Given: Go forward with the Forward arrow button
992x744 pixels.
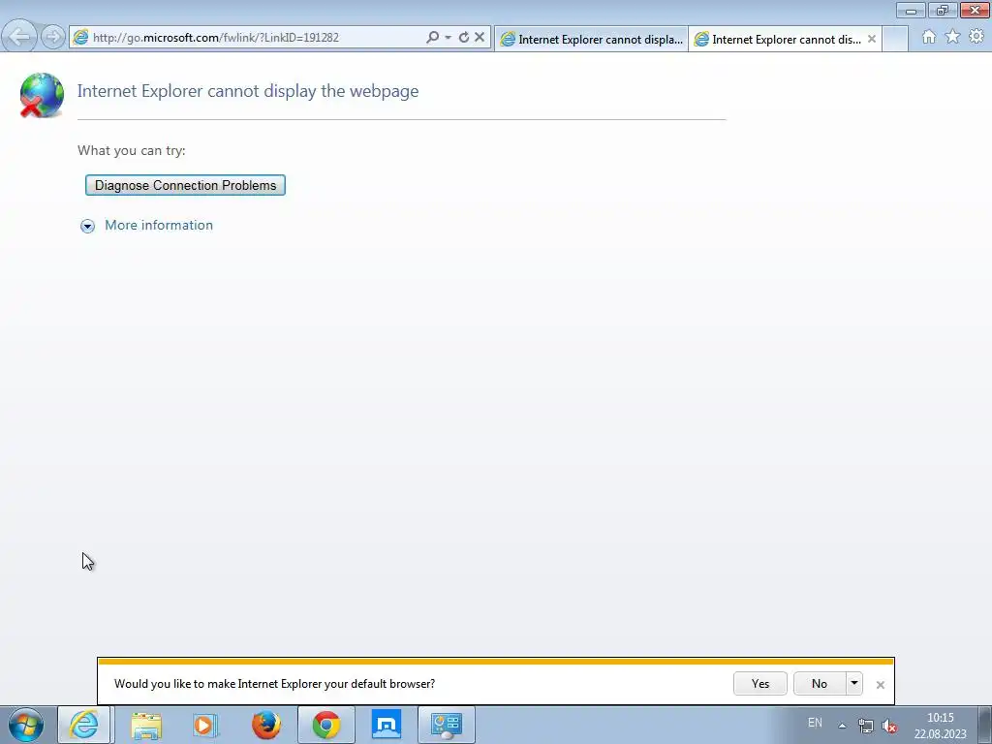Looking at the screenshot, I should point(53,37).
